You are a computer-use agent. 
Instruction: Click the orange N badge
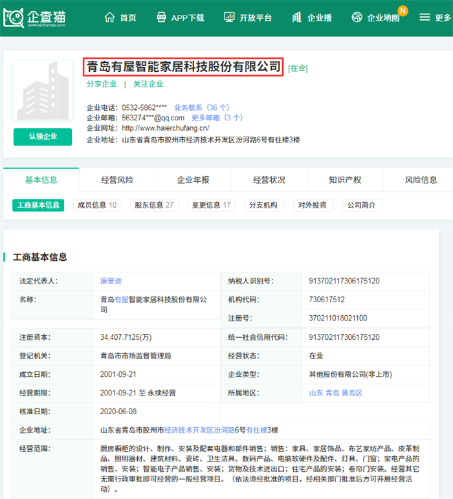(x=403, y=11)
